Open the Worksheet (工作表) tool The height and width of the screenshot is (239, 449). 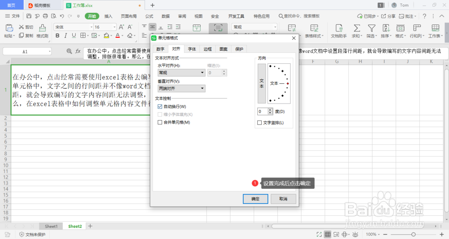click(x=435, y=31)
